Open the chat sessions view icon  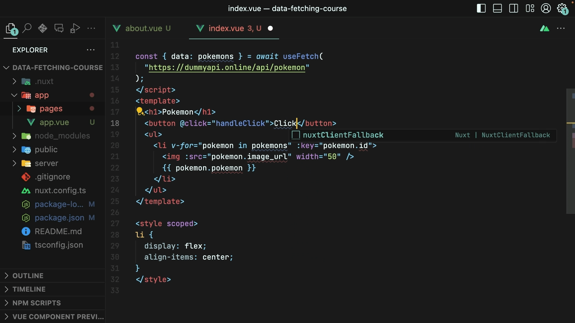click(x=59, y=28)
